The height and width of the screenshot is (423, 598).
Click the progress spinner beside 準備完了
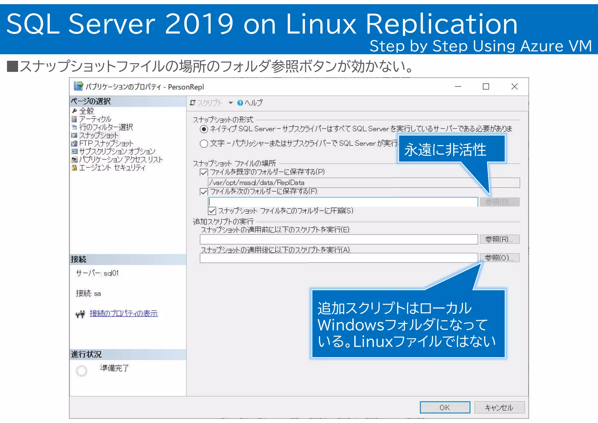[x=81, y=371]
